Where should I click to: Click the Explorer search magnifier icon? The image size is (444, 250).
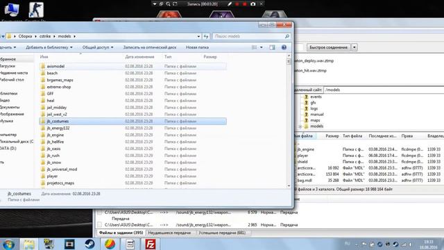pos(287,36)
